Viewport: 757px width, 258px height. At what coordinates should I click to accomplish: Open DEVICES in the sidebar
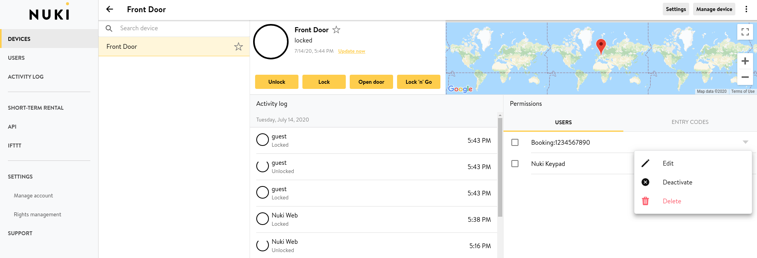coord(49,39)
